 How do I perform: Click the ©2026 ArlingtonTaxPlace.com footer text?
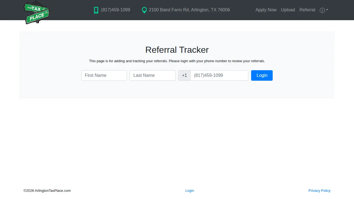coord(47,191)
